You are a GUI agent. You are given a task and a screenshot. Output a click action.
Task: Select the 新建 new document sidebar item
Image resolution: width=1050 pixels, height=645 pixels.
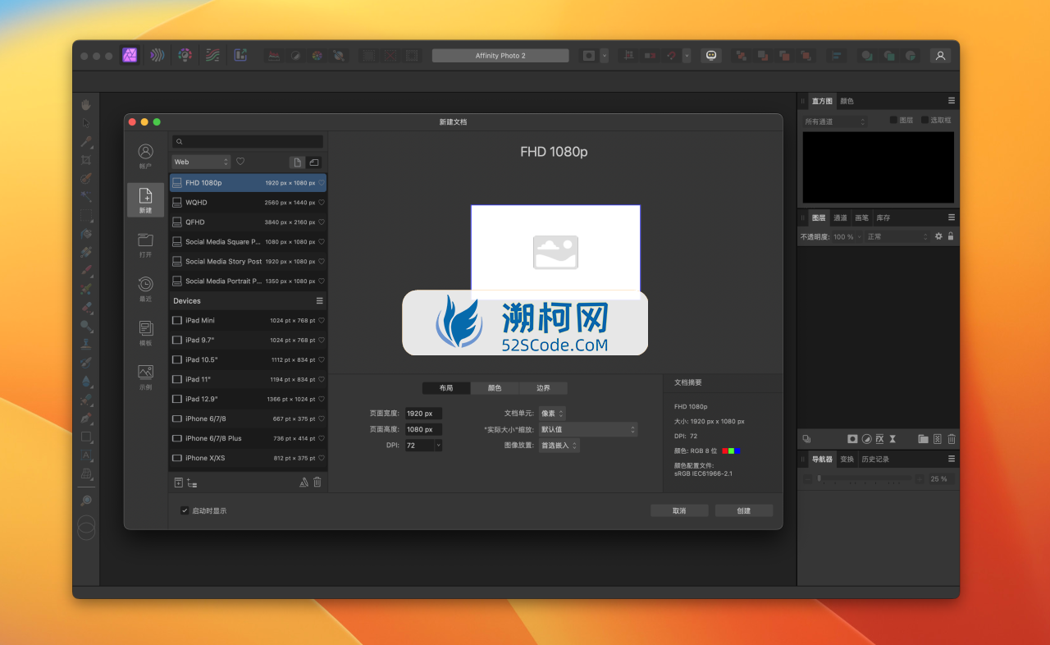point(145,200)
